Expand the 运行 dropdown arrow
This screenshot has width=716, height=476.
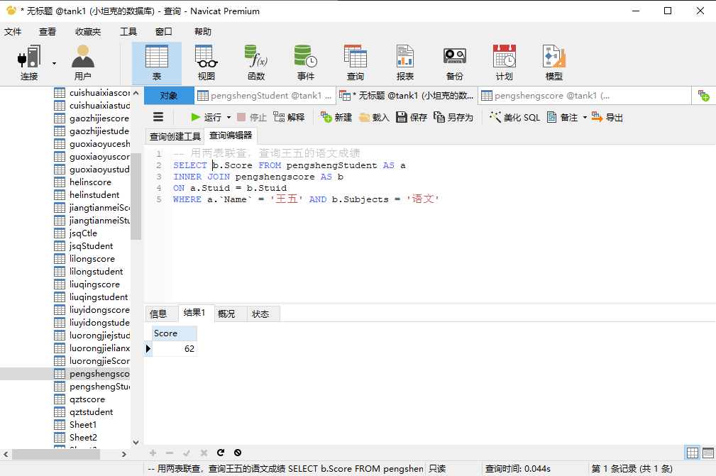pos(228,117)
